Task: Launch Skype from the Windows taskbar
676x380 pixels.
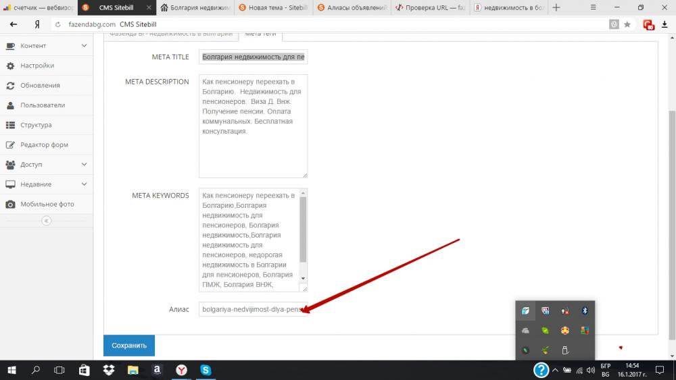Action: (x=205, y=370)
